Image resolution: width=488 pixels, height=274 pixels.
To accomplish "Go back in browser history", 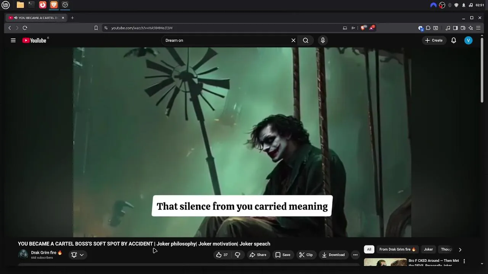I will (x=10, y=28).
